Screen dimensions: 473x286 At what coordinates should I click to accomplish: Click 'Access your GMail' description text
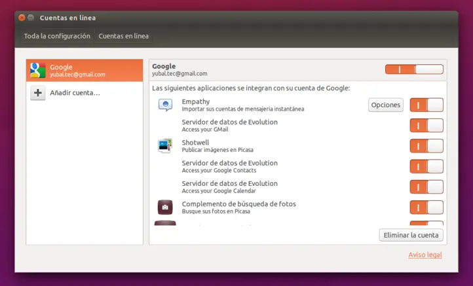click(205, 130)
